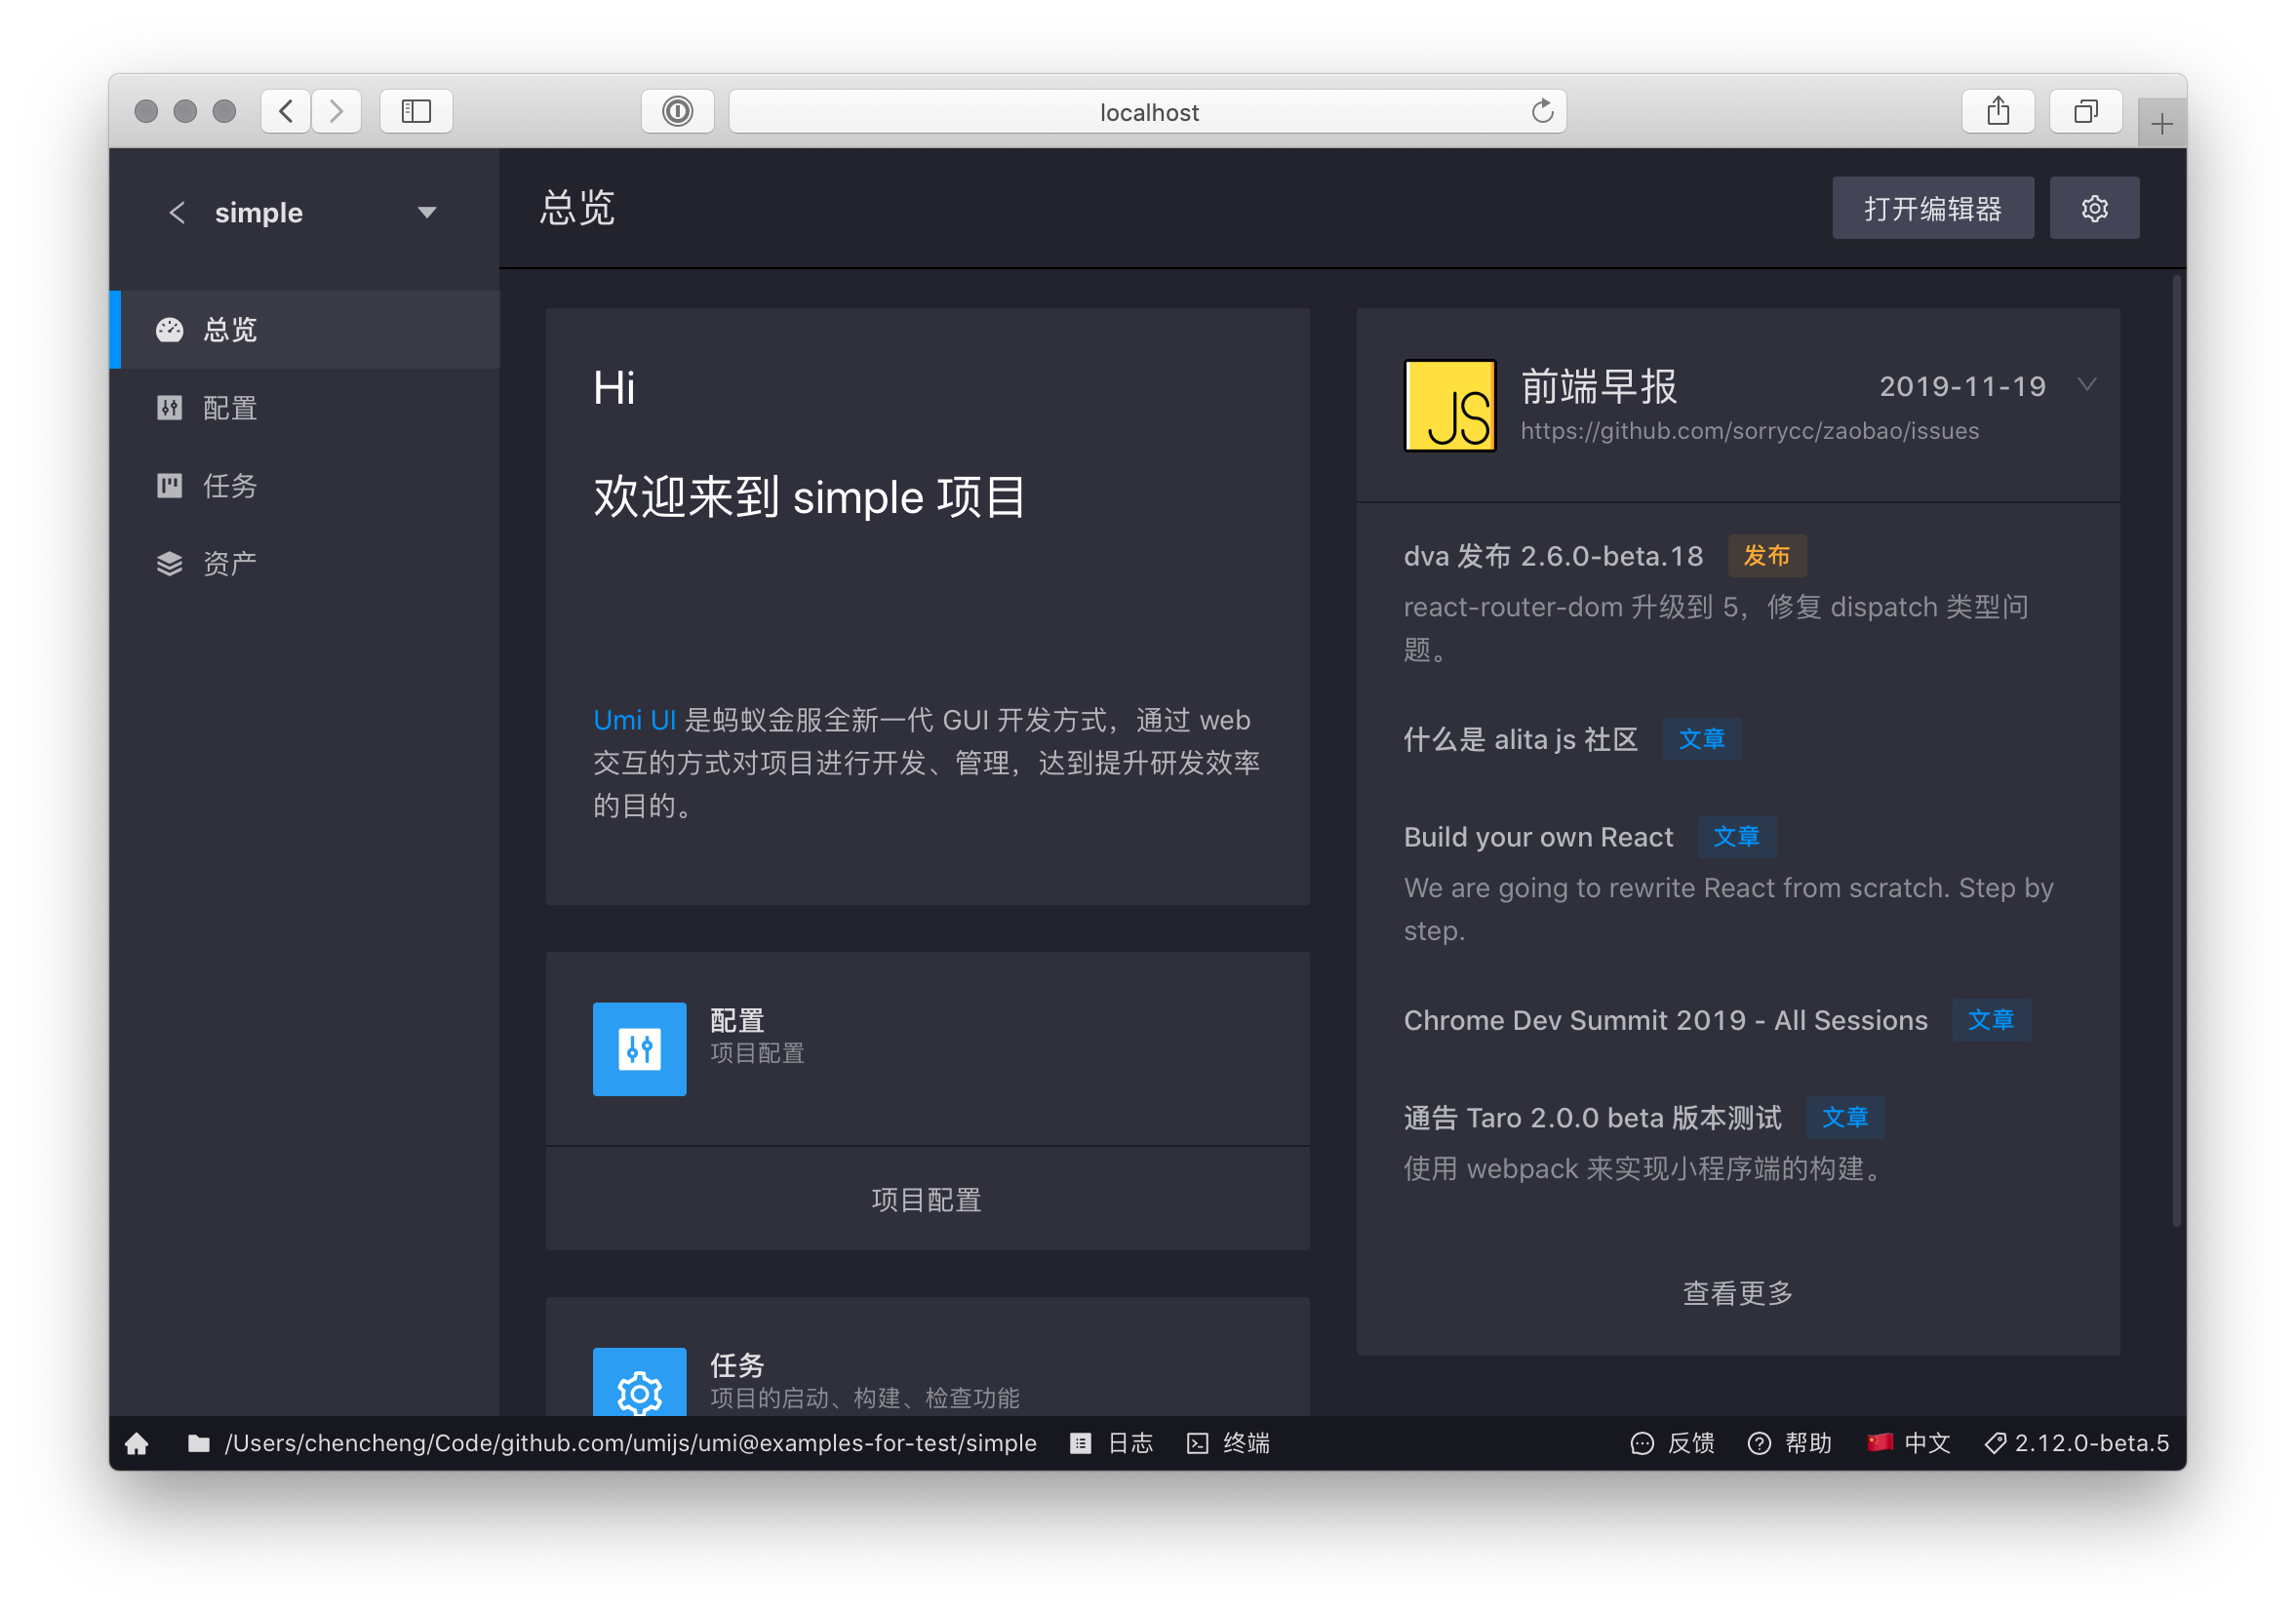Open 终端 terminal from status bar
This screenshot has width=2296, height=1615.
[x=1228, y=1443]
